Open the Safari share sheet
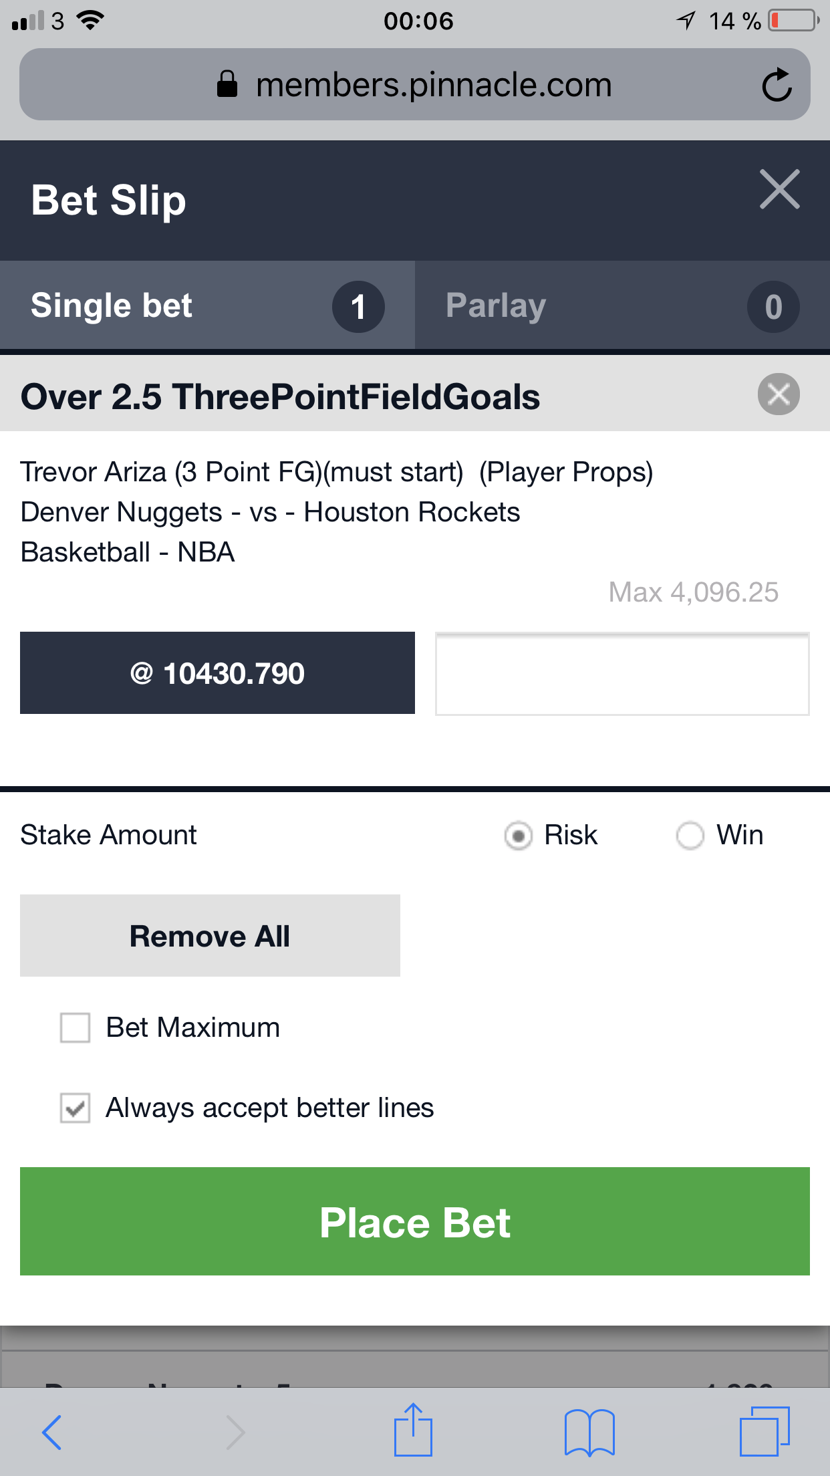830x1476 pixels. tap(414, 1429)
